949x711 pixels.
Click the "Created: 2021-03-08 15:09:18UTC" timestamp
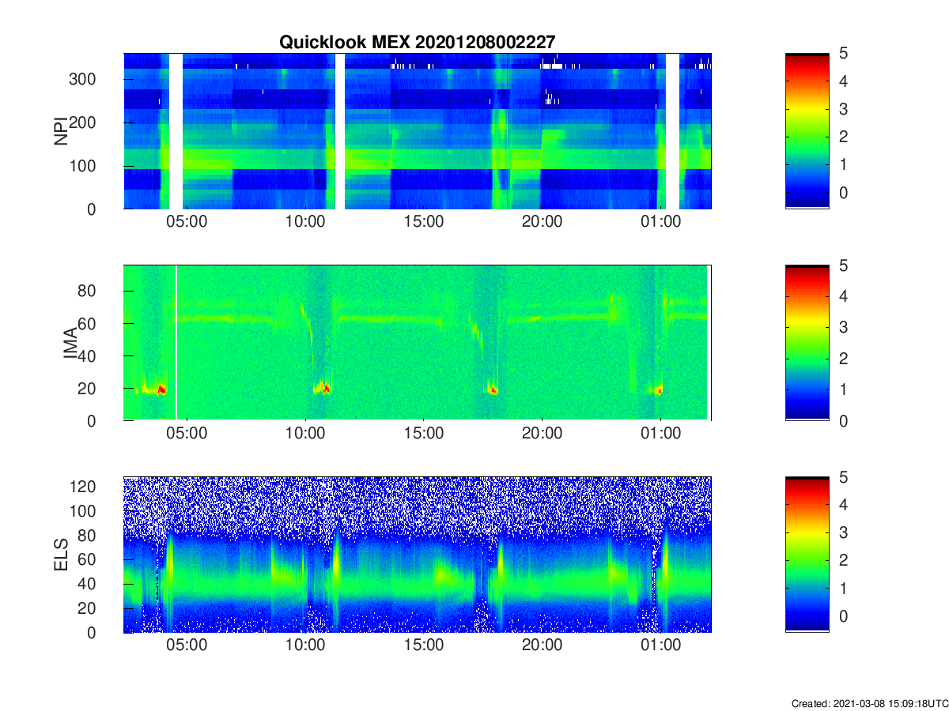tap(869, 703)
